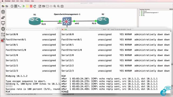Open the View menu
Screen dimensions: 173x97
click(x=22, y=1)
